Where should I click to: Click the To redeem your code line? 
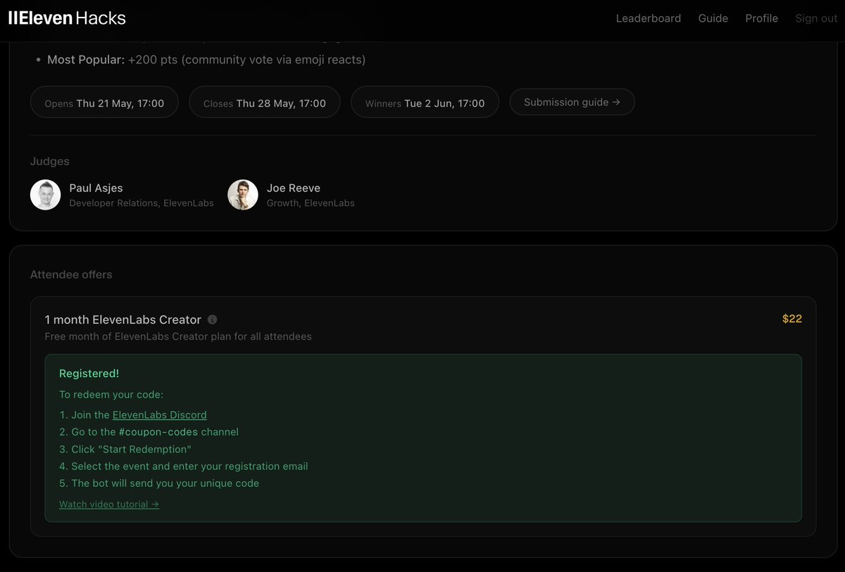111,395
